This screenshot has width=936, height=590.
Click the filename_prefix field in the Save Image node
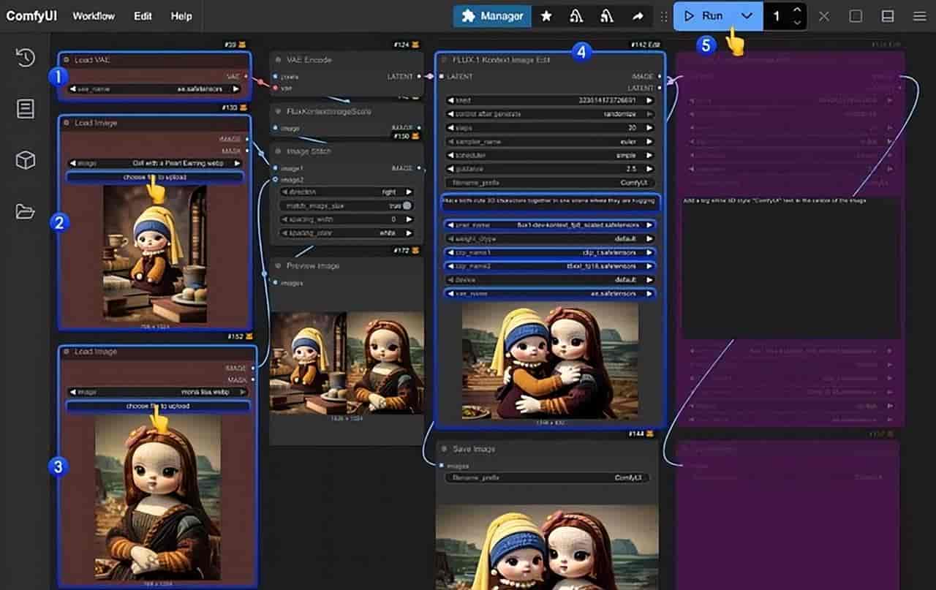click(x=548, y=477)
